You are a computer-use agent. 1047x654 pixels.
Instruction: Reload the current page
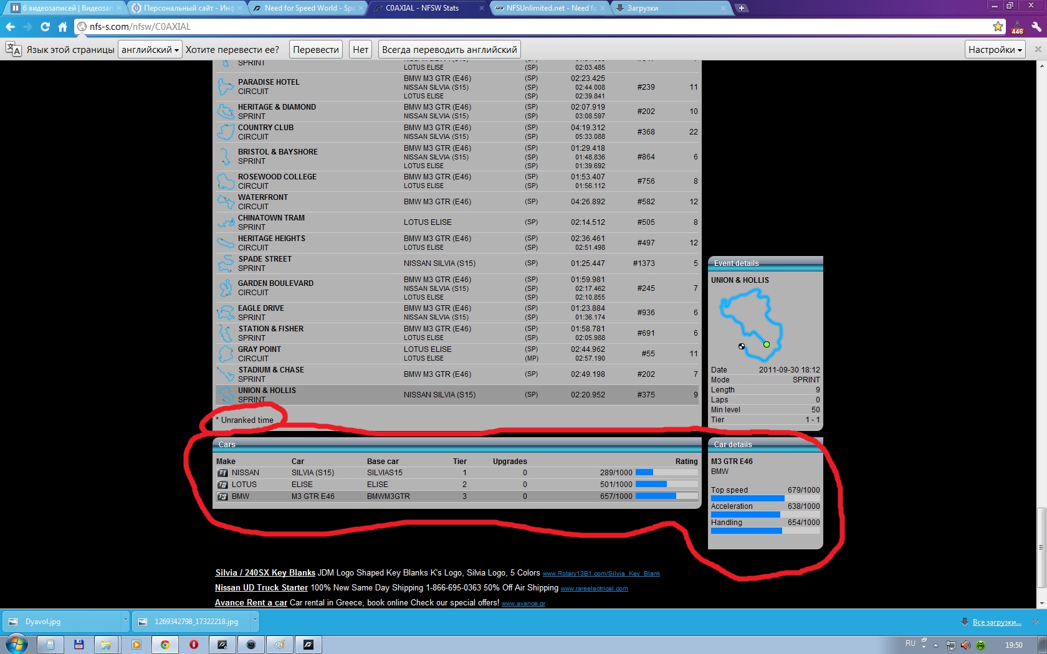(x=45, y=27)
